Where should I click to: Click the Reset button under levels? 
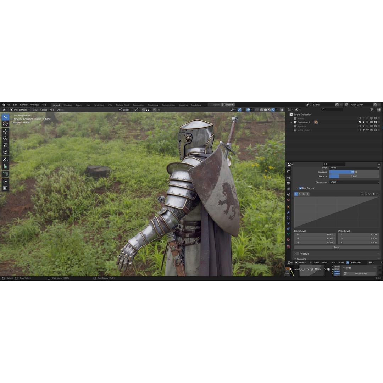click(x=337, y=248)
